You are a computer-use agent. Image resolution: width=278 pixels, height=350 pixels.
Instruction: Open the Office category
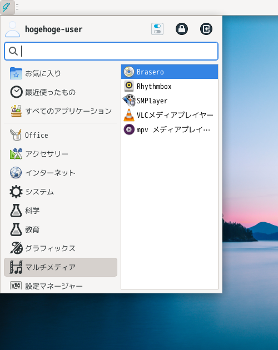click(61, 135)
